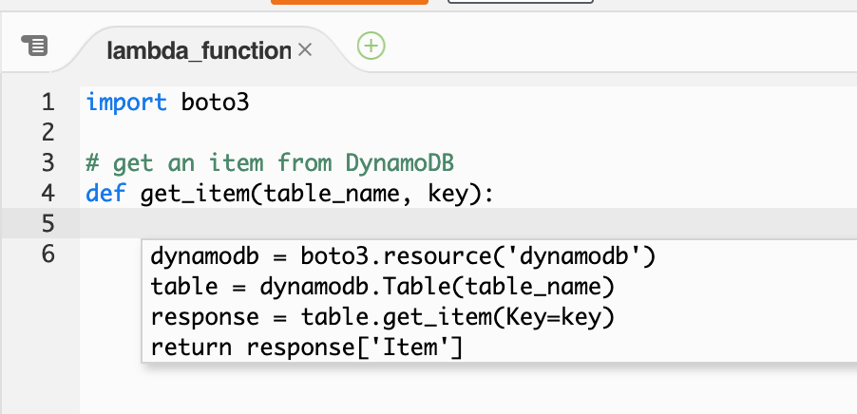The height and width of the screenshot is (414, 857).
Task: Click suggestion line 'return response['Item']'
Action: [307, 348]
